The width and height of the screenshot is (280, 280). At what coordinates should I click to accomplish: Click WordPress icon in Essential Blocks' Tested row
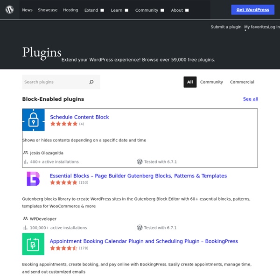(x=140, y=228)
